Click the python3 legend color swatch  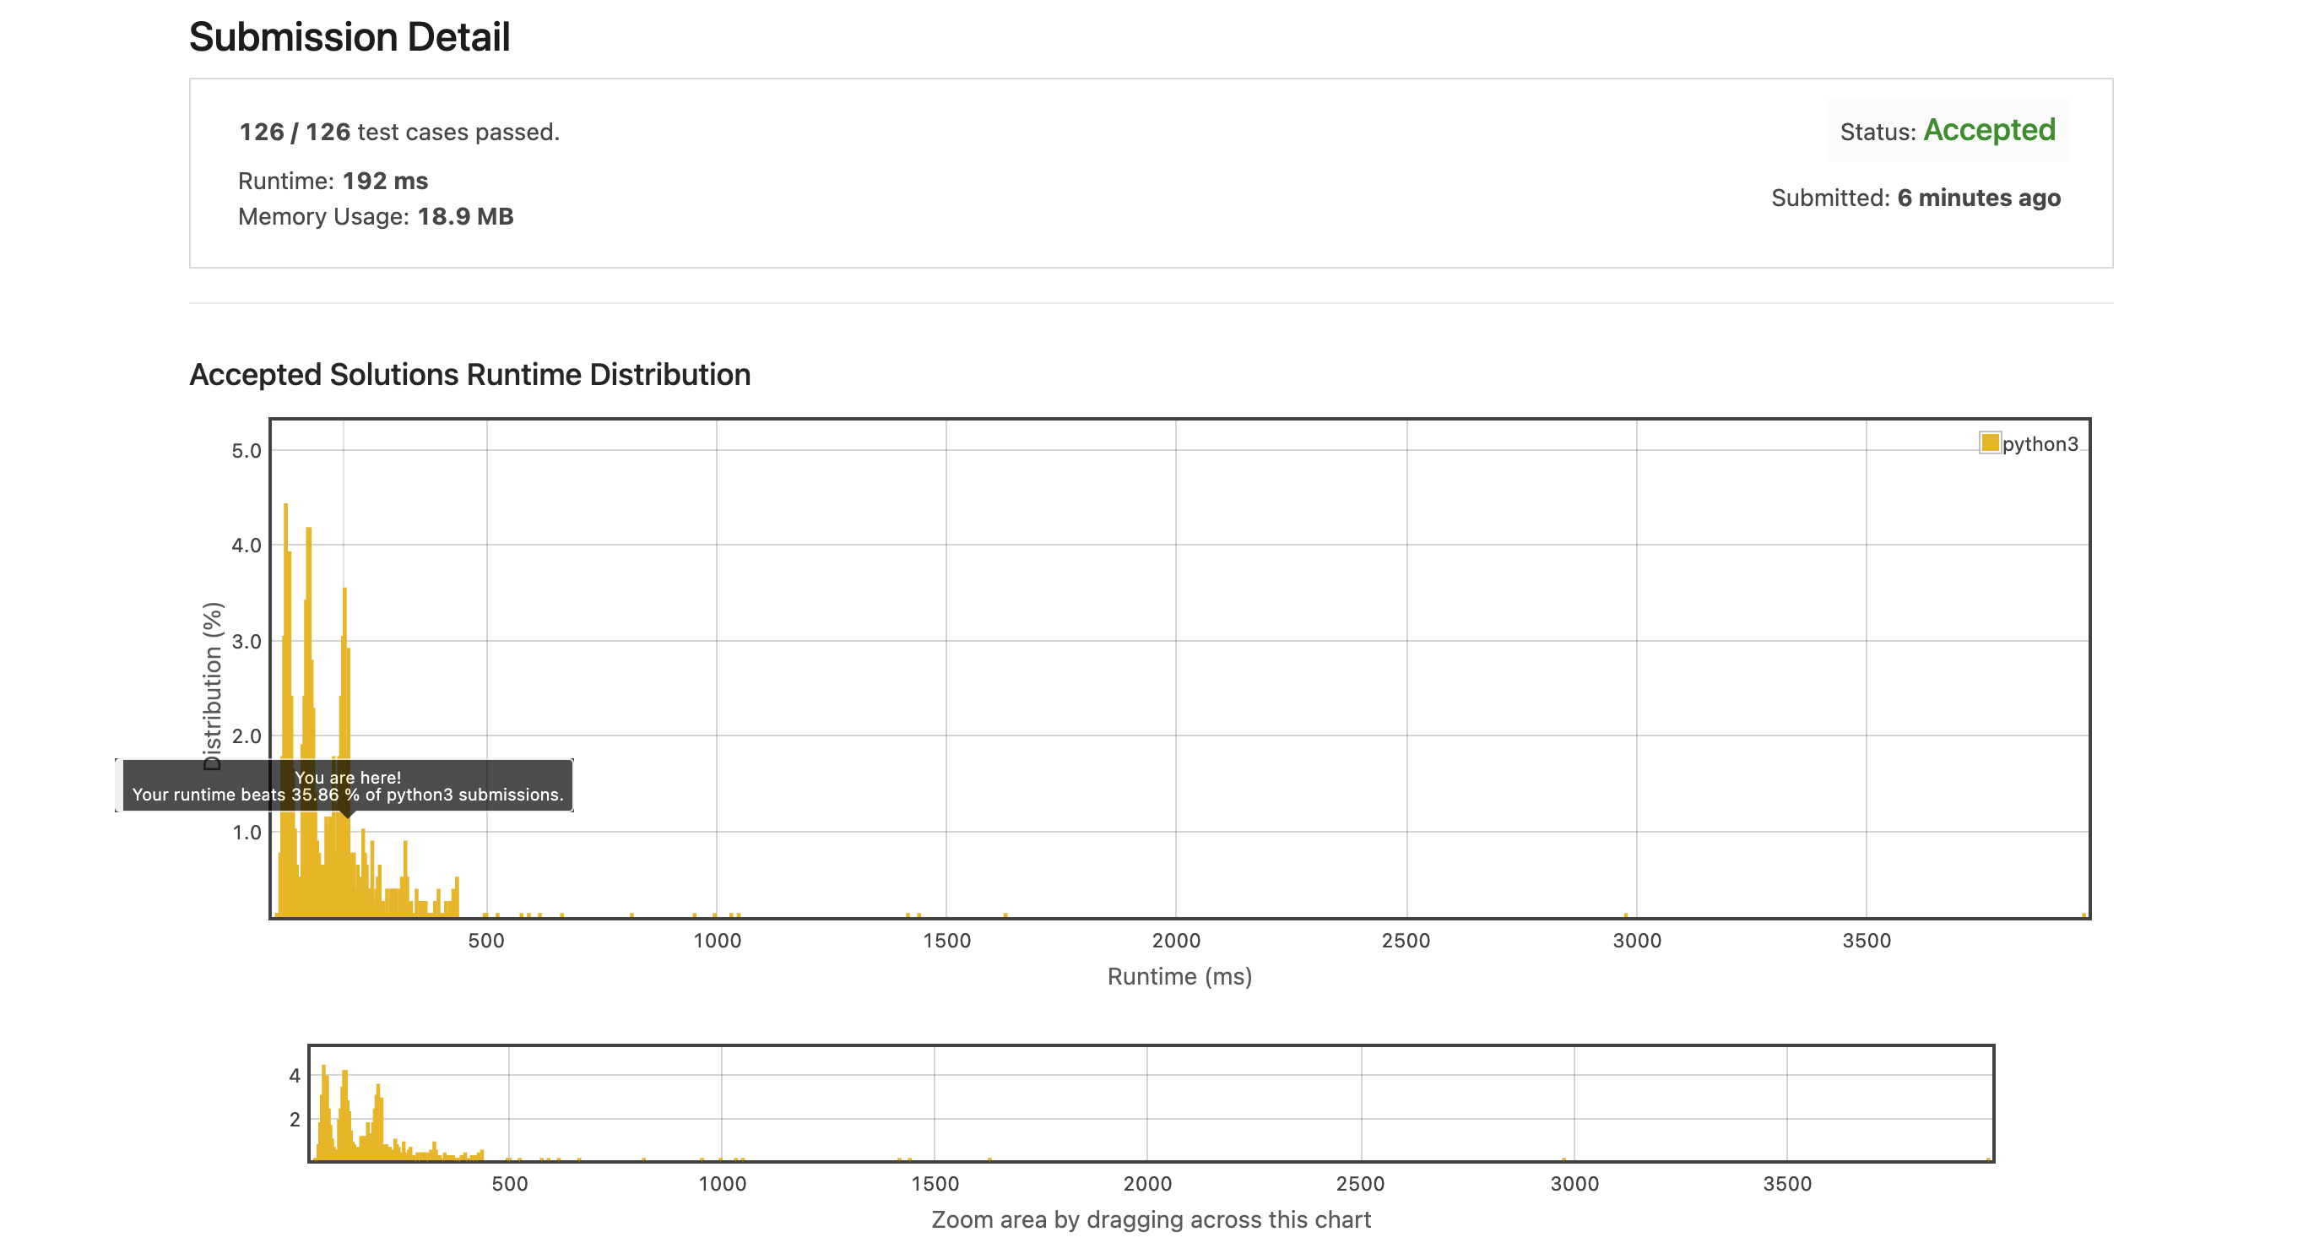point(1989,442)
